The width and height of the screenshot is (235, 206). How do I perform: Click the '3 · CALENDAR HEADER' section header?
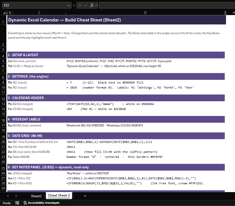(116, 98)
